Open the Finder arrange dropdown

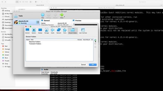(x=31, y=2)
